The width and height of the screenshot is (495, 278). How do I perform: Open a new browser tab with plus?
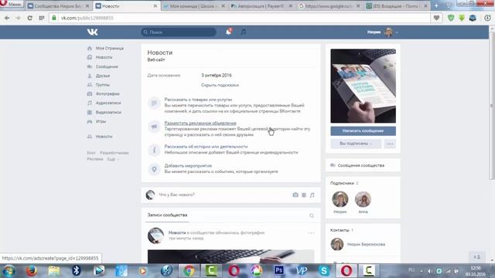click(436, 6)
